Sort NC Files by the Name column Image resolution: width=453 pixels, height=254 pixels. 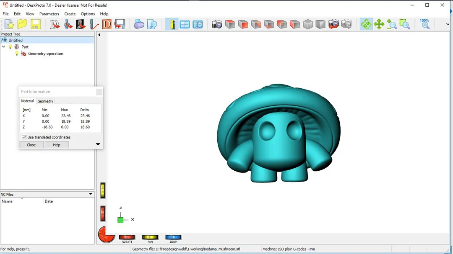(22, 201)
